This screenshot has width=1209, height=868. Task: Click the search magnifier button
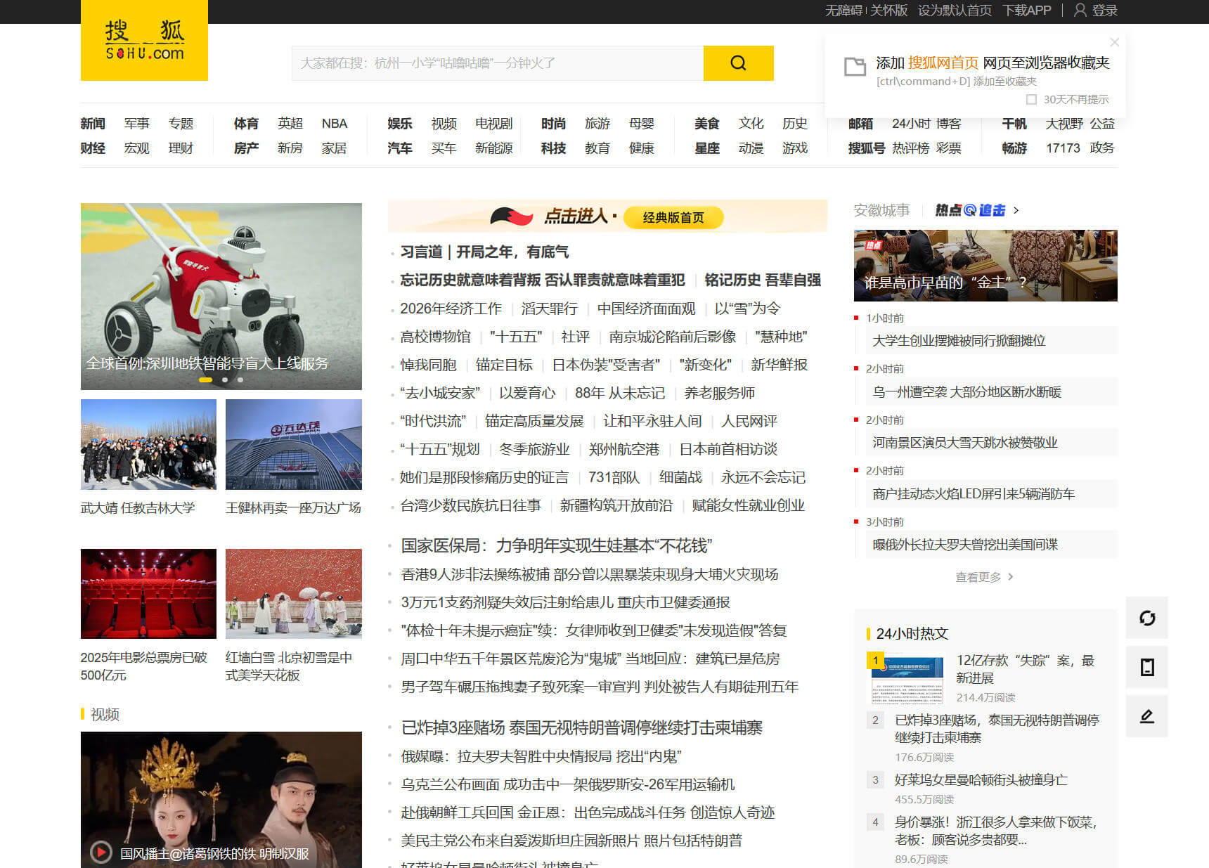click(x=738, y=63)
